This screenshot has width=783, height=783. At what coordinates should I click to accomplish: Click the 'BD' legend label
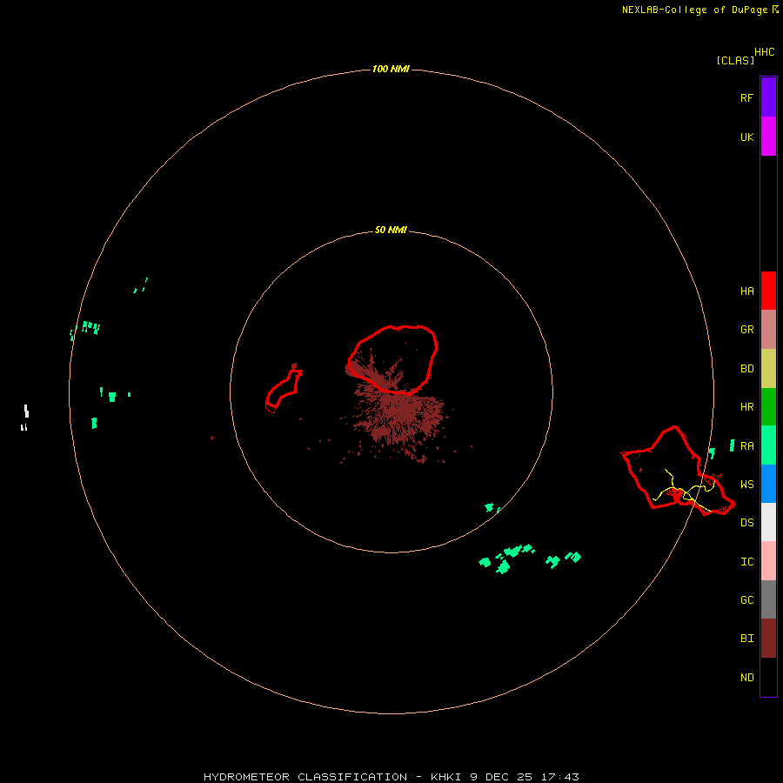point(747,369)
